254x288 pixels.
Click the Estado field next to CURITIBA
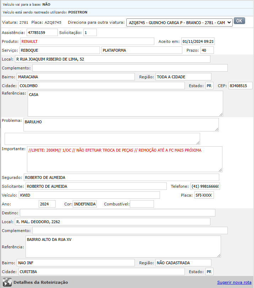click(x=209, y=272)
